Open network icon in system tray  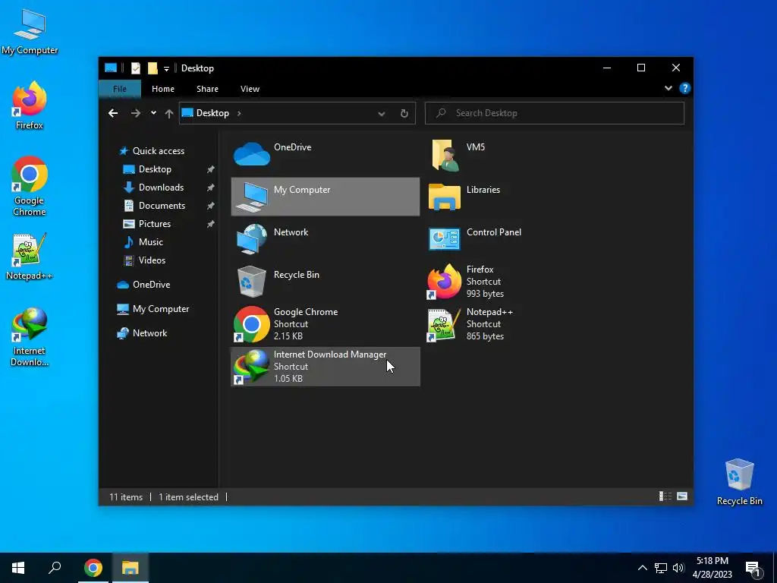click(x=661, y=568)
